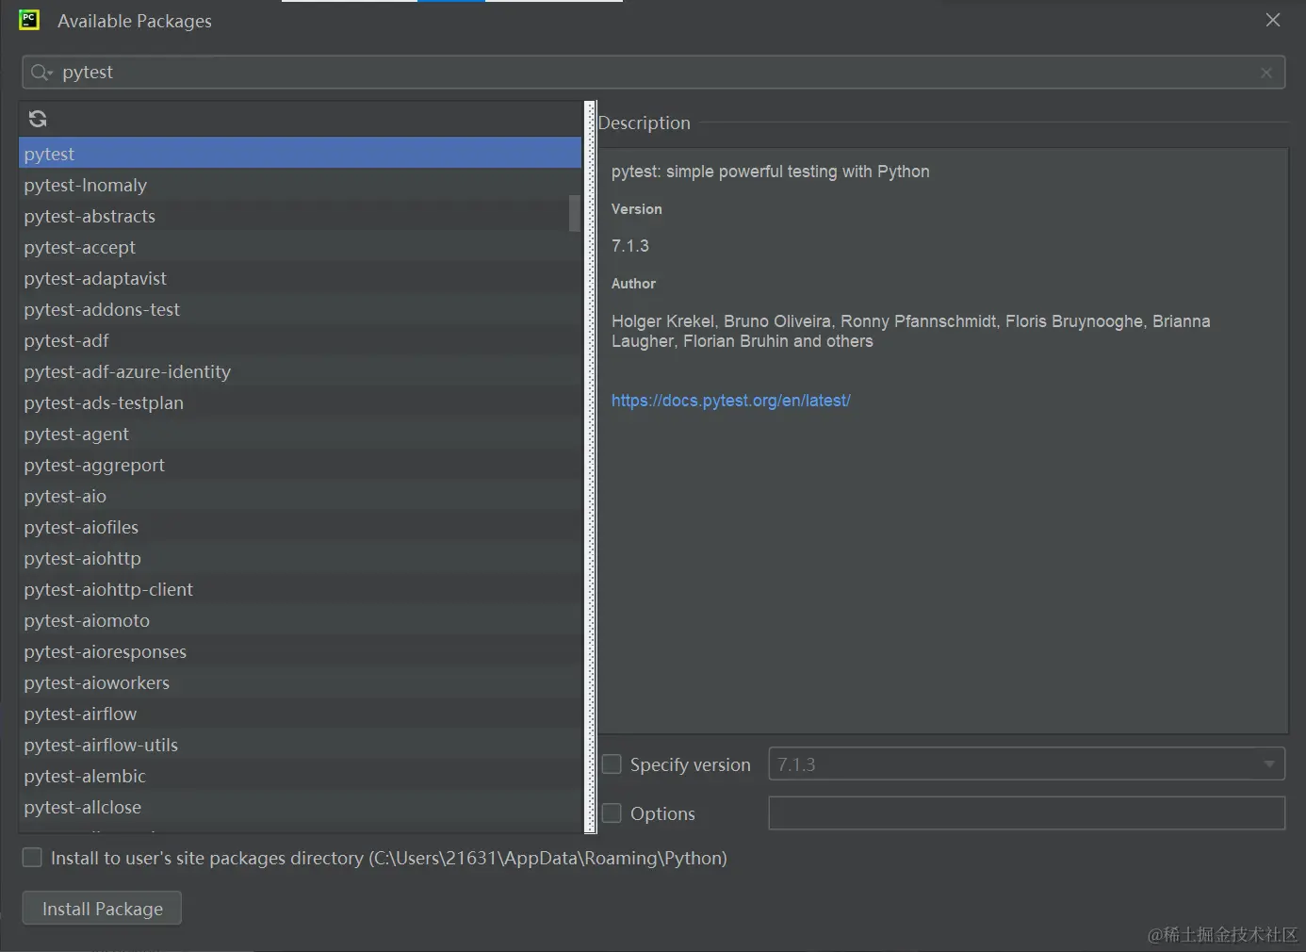The image size is (1306, 952).
Task: Close the Available Packages dialog
Action: pyautogui.click(x=1273, y=20)
